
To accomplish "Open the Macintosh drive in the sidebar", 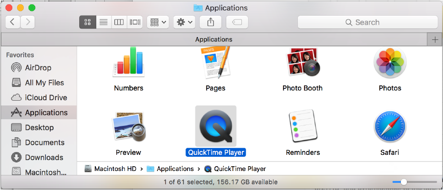I will point(38,171).
